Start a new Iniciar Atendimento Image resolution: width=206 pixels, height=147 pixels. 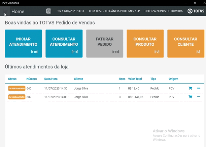23,44
